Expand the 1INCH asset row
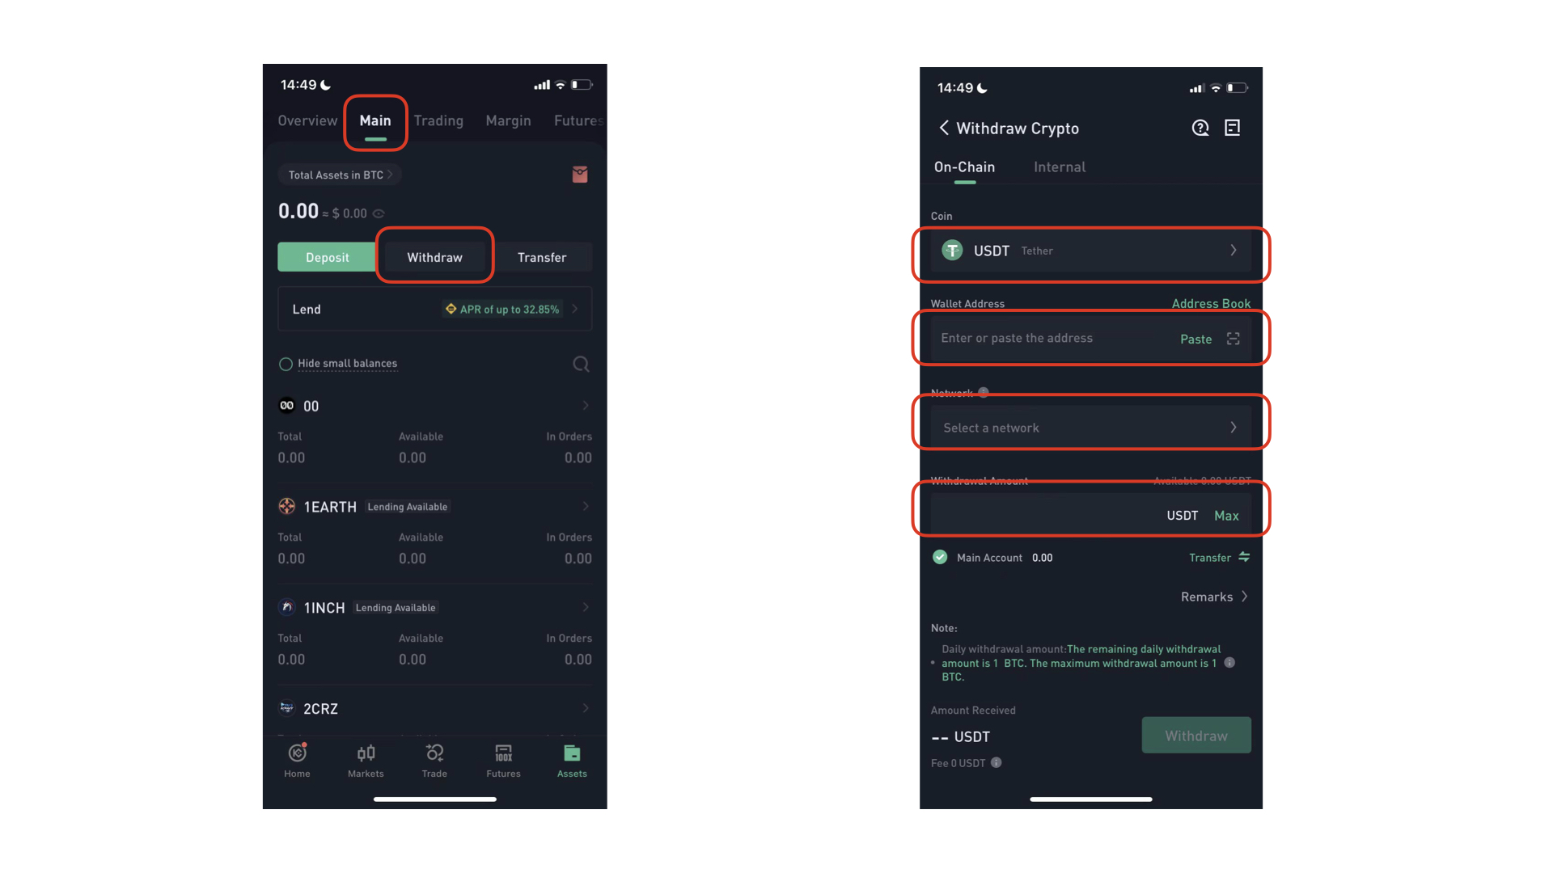 pyautogui.click(x=586, y=608)
